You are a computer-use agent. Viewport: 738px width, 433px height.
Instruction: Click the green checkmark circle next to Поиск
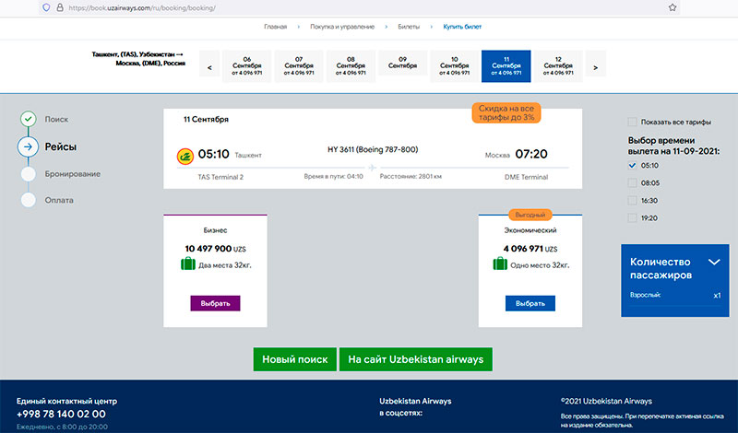29,120
